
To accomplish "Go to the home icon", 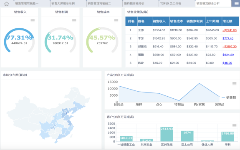I will pos(7,3).
